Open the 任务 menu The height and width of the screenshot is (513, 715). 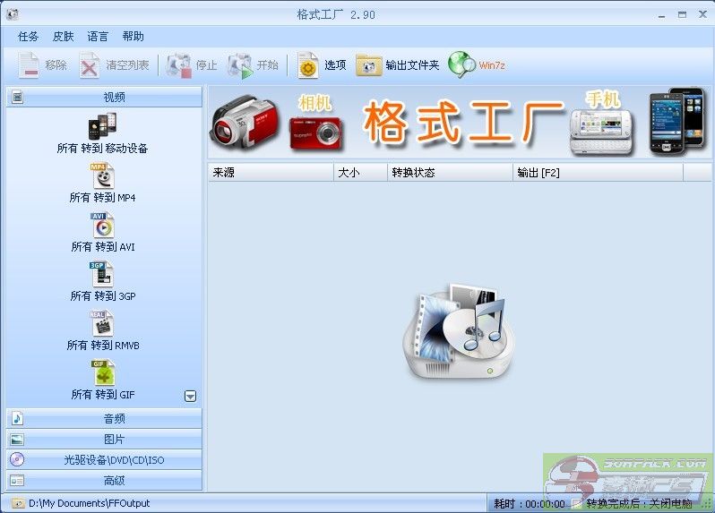point(29,37)
